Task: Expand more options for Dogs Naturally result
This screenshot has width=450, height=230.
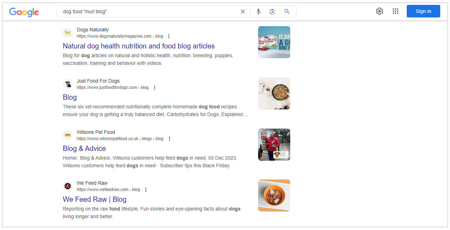Action: click(169, 36)
